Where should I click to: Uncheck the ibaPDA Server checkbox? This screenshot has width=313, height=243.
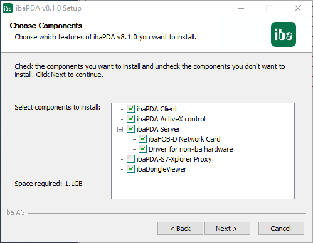coord(130,129)
